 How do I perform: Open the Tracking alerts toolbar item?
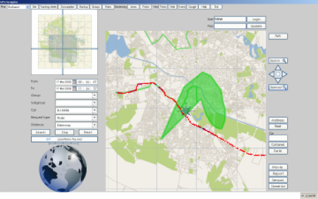coord(48,7)
